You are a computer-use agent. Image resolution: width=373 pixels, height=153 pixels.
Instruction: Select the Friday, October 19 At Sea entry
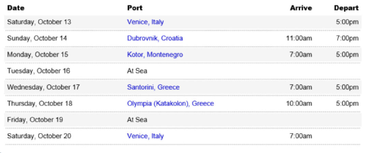click(137, 120)
